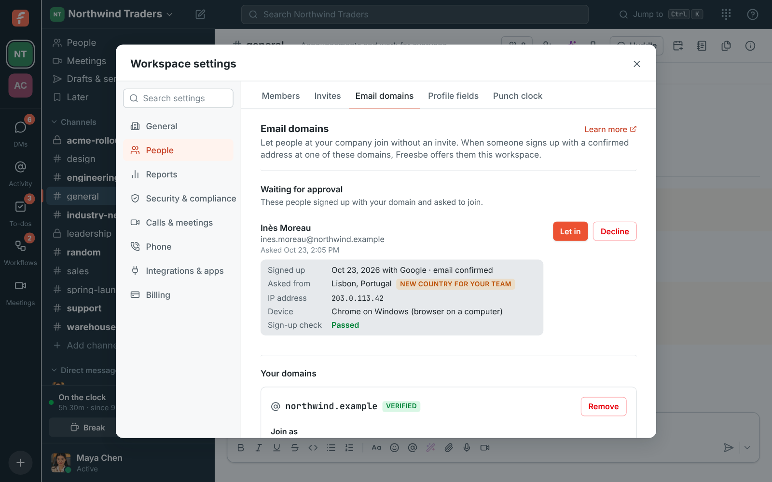The image size is (772, 482).
Task: Open the Reports settings section
Action: click(x=178, y=174)
